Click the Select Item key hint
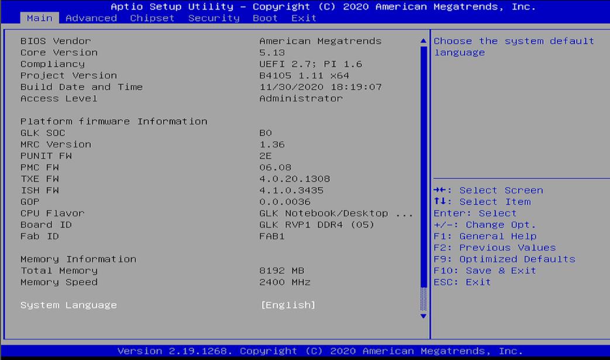Screen dimensions: 610x360 tap(482, 202)
